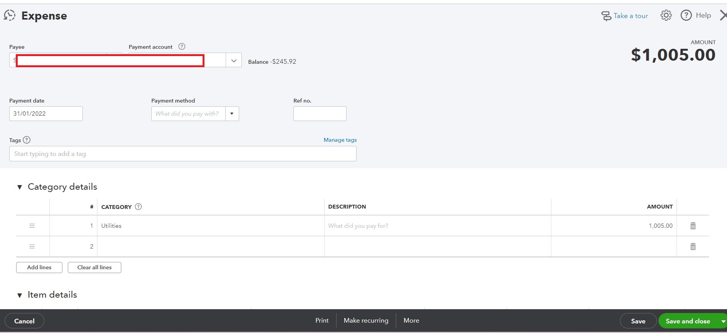This screenshot has width=727, height=333.
Task: Close the Expense form with X
Action: pos(723,15)
